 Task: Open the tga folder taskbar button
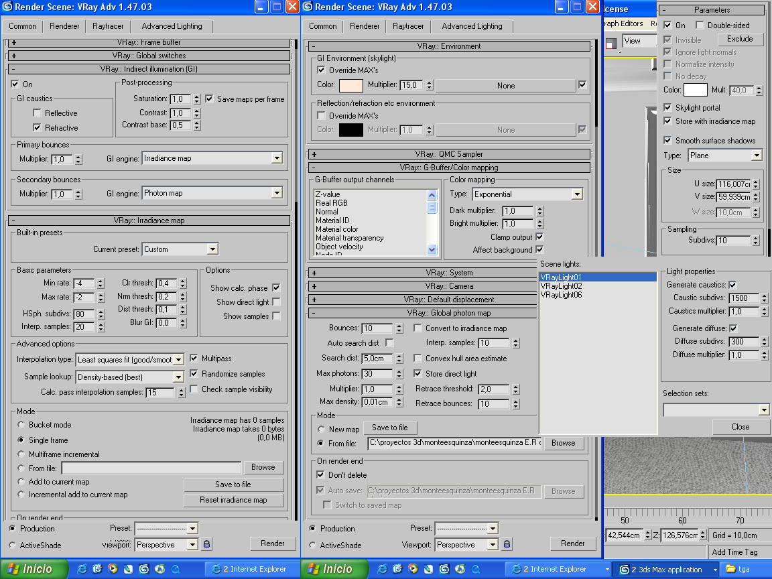coord(745,569)
